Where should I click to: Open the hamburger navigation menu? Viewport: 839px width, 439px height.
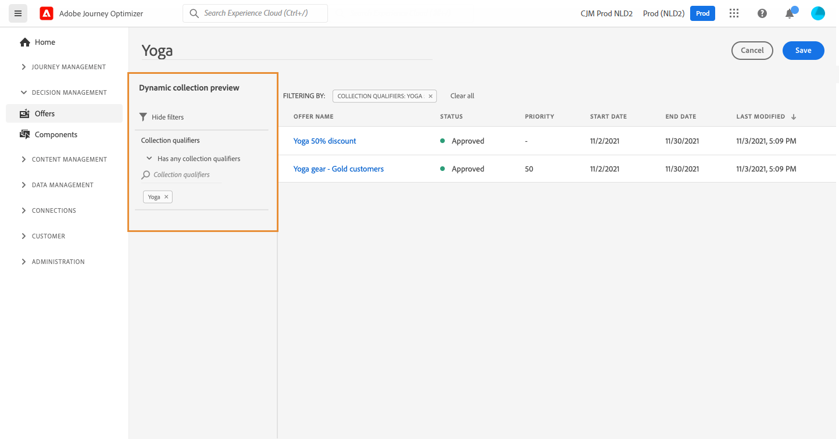pos(18,13)
